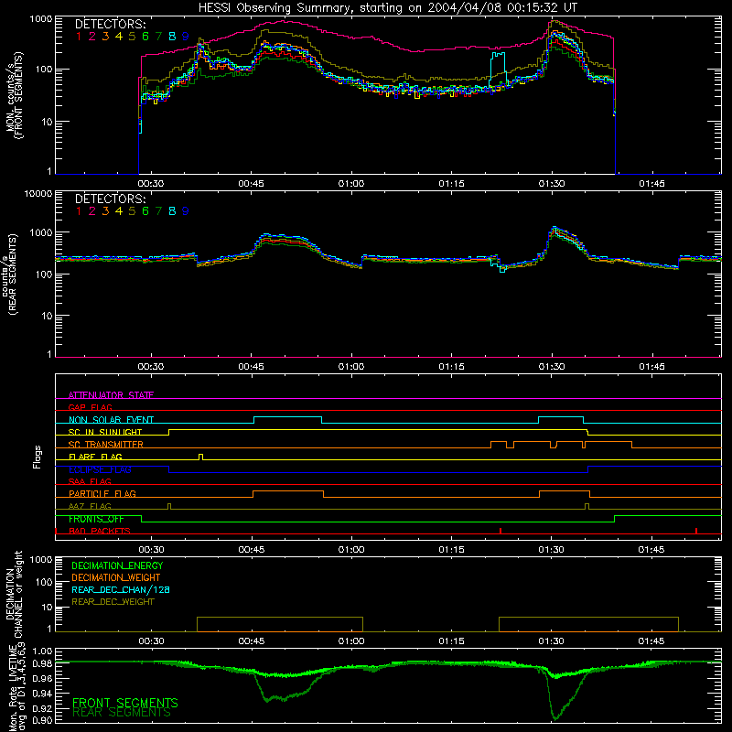This screenshot has height=732, width=732.
Task: Click the cyan detector 8 spike before 01:30 in the front segments plot
Action: point(498,68)
